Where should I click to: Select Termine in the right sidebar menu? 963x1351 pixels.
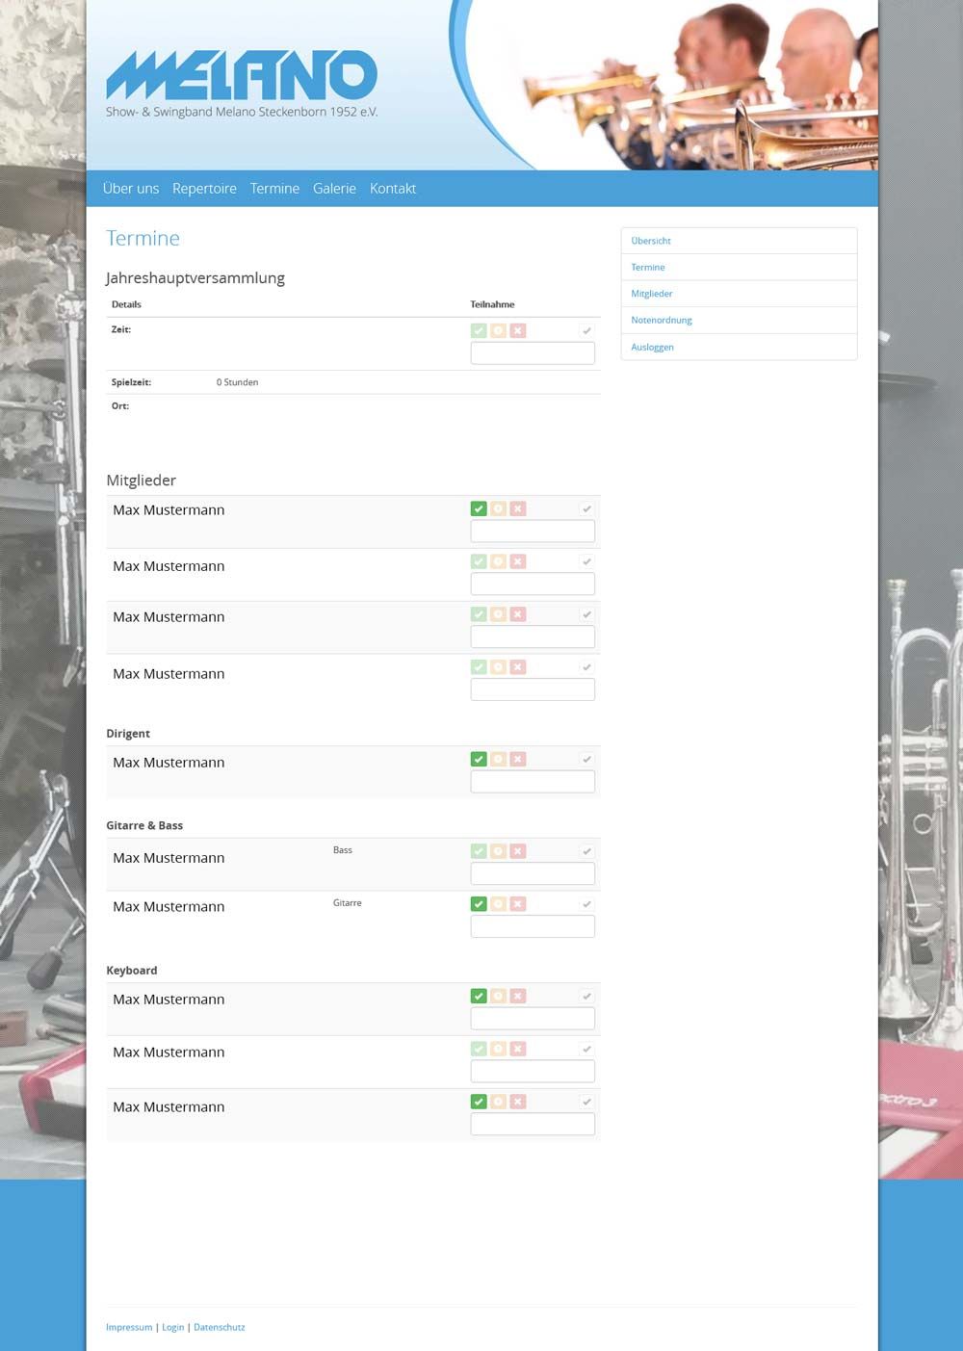click(x=739, y=268)
